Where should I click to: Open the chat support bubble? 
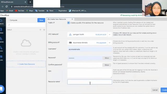pyautogui.click(x=2, y=89)
